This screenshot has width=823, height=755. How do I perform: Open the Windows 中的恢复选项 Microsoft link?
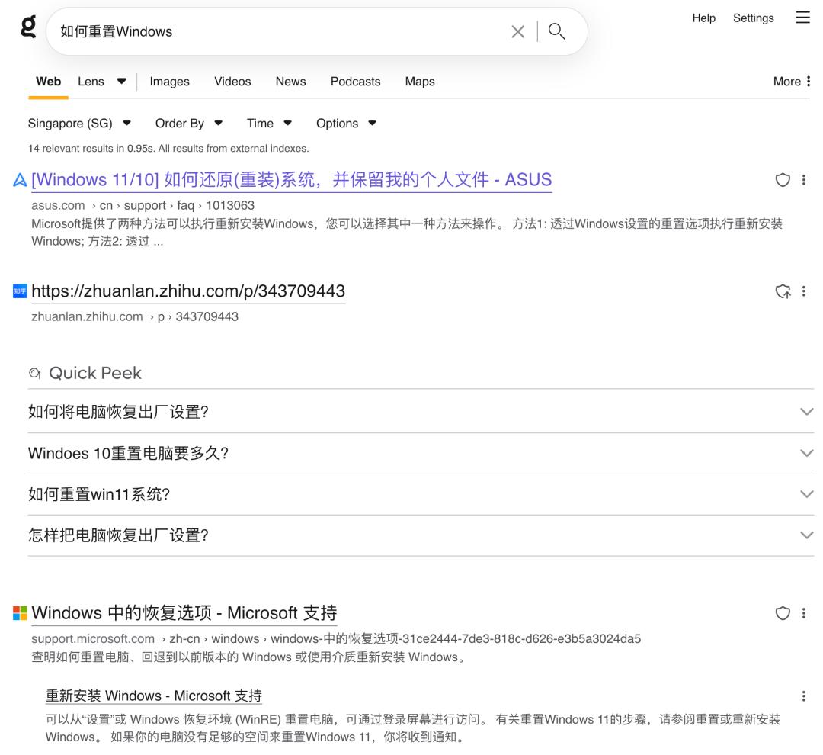pyautogui.click(x=184, y=613)
